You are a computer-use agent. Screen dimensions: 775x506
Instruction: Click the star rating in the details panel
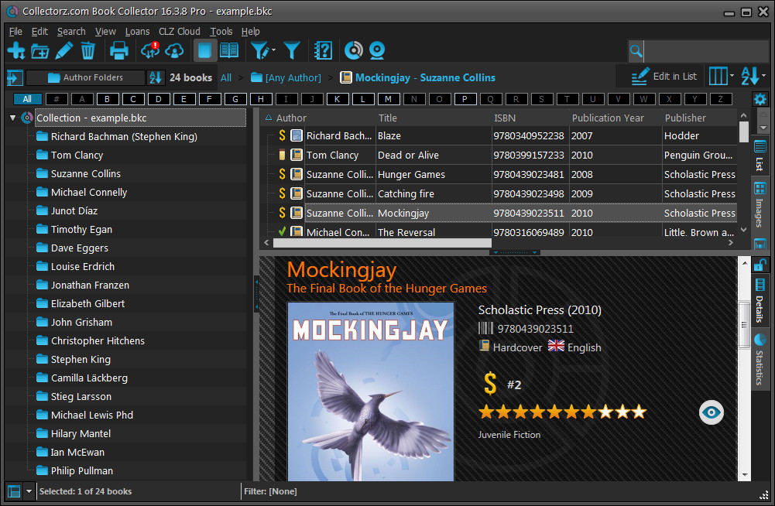coord(562,411)
